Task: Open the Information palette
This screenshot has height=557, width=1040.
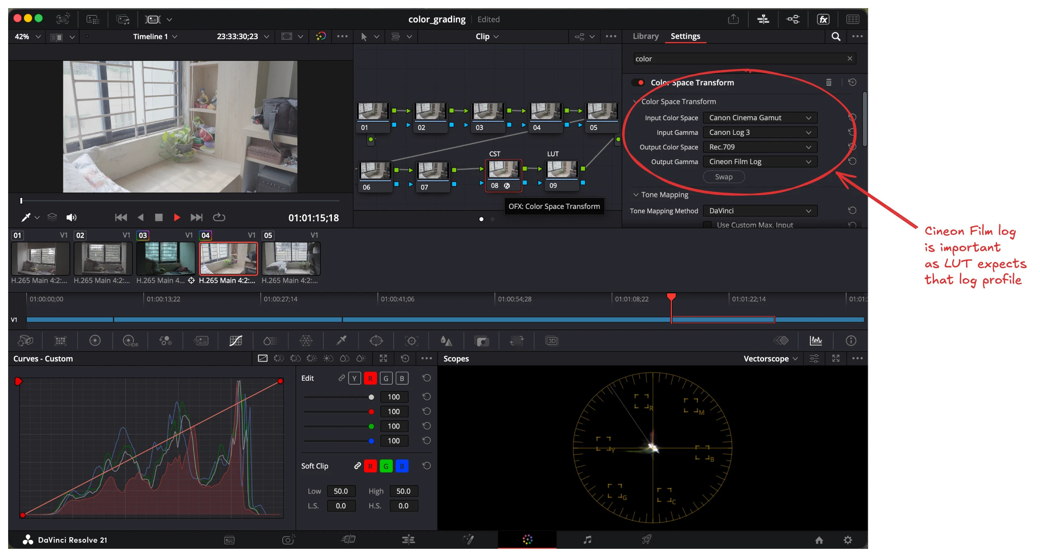Action: tap(851, 341)
